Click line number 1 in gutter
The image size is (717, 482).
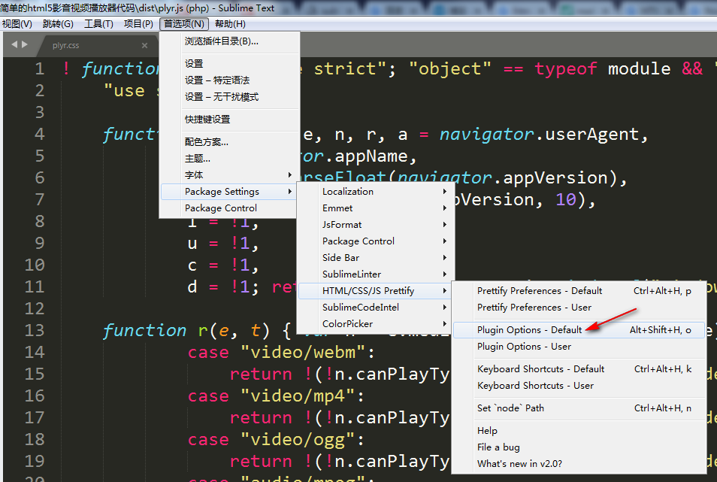(40, 68)
